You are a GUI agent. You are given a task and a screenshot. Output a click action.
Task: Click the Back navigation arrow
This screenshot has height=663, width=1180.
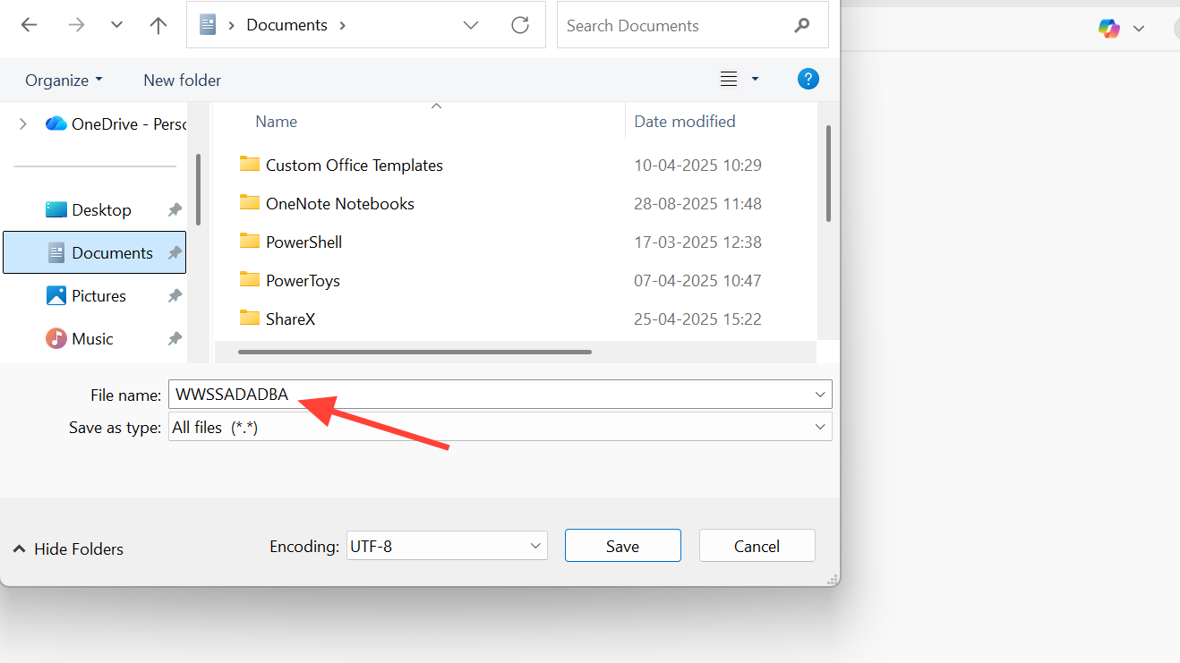click(29, 25)
